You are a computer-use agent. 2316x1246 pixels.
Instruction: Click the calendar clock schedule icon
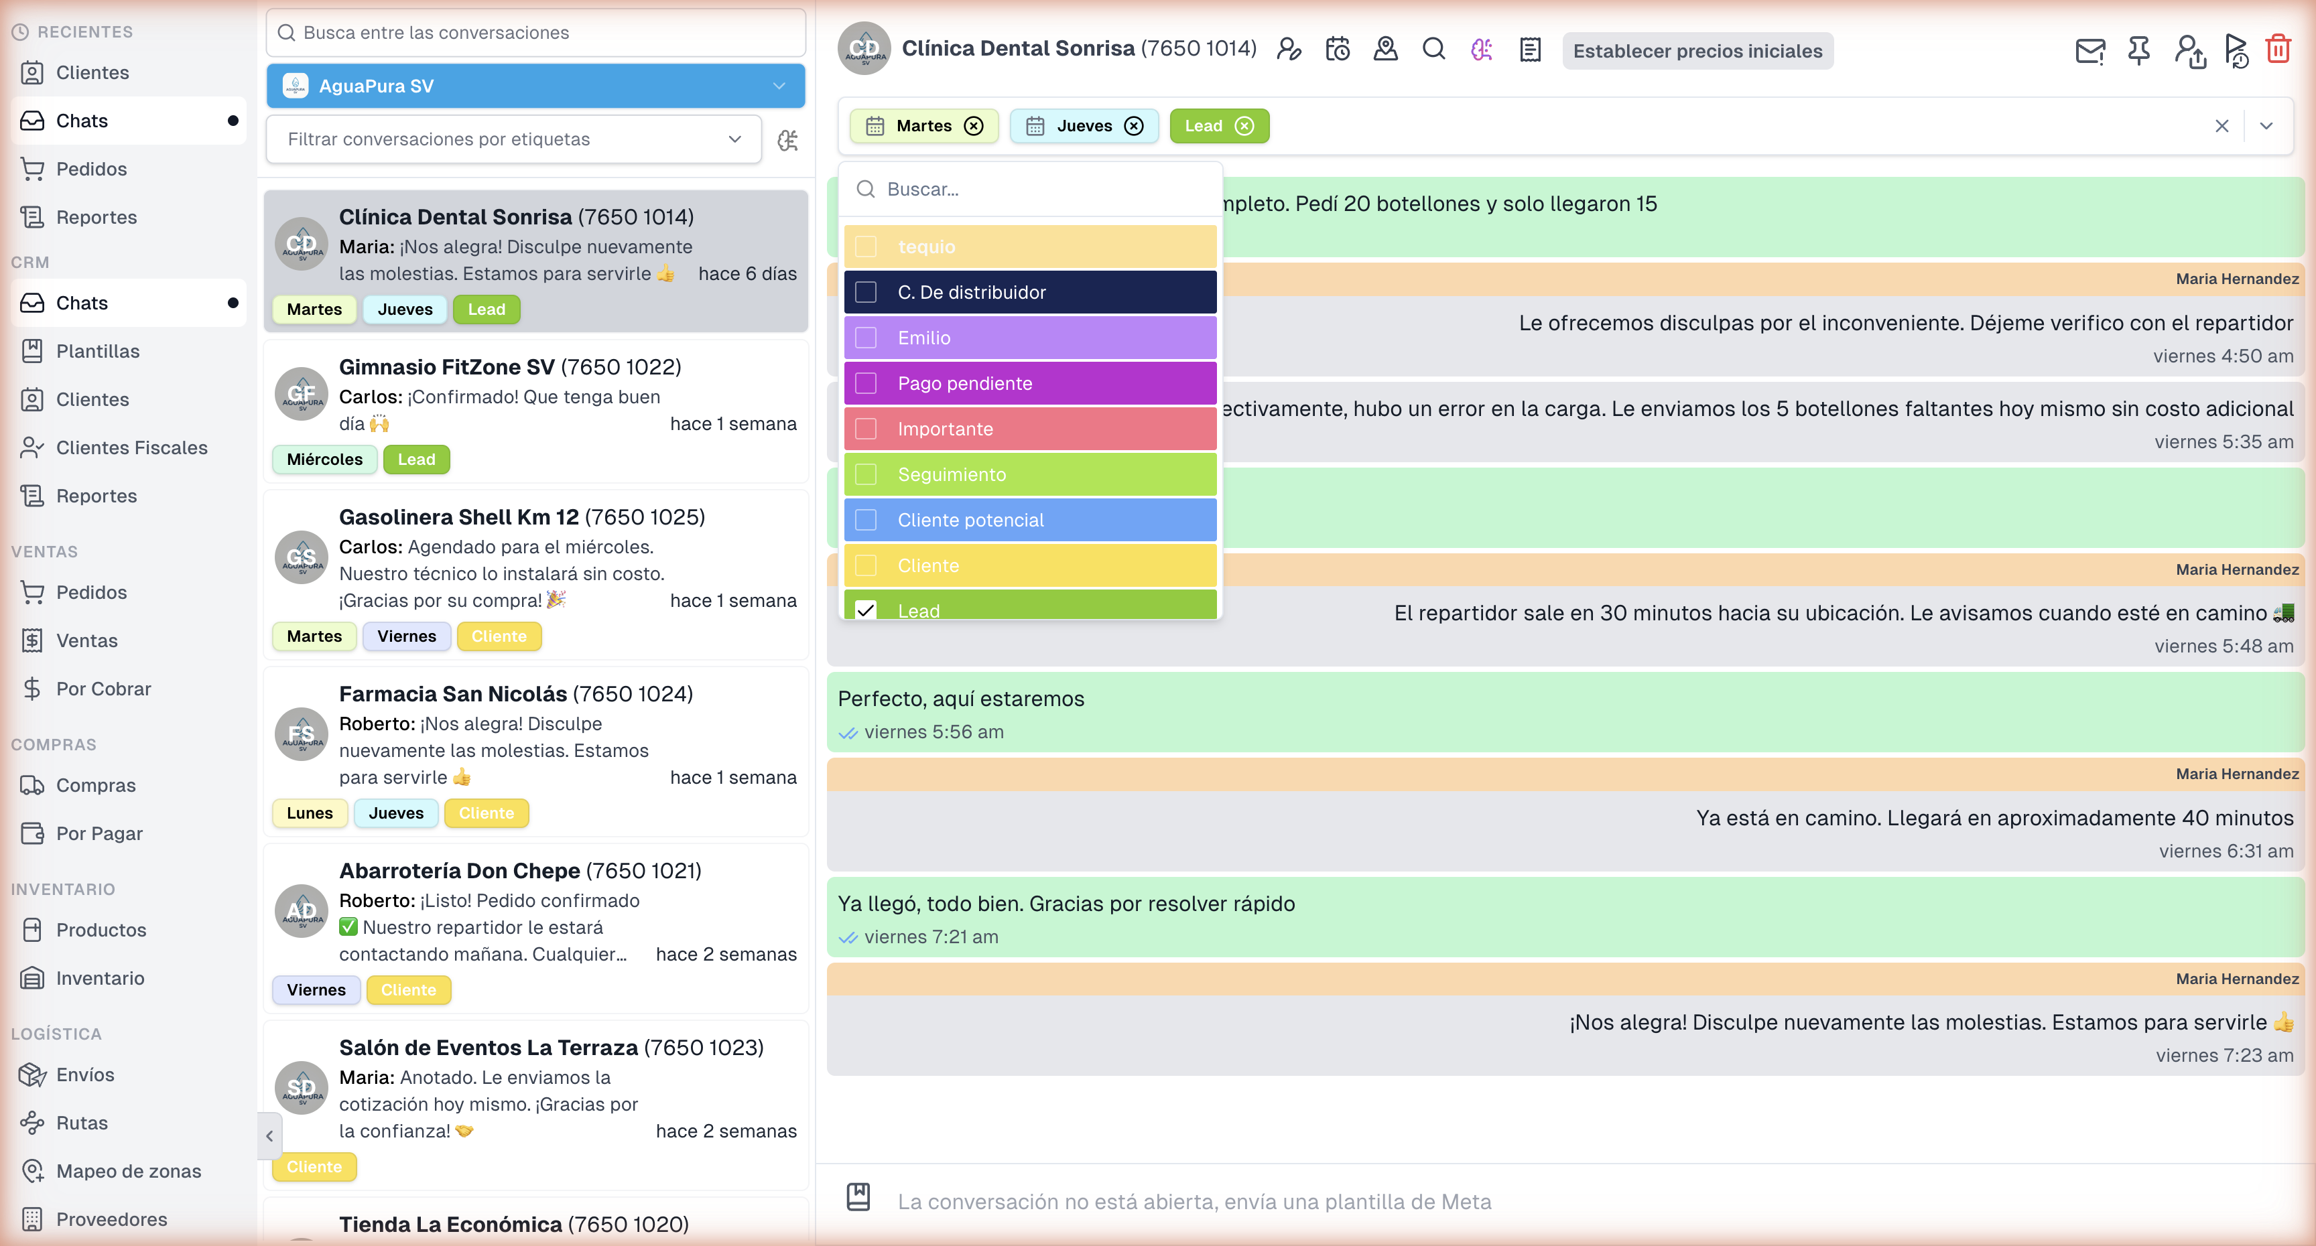1338,50
